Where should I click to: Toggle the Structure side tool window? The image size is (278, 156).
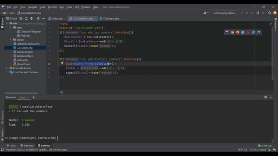pos(2,117)
